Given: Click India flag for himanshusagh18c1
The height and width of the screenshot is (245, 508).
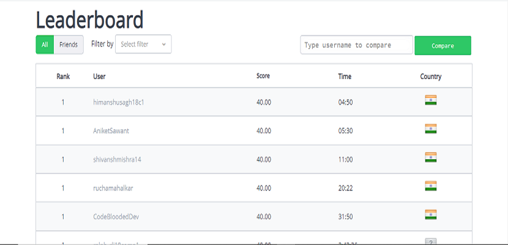Looking at the screenshot, I should tap(430, 100).
